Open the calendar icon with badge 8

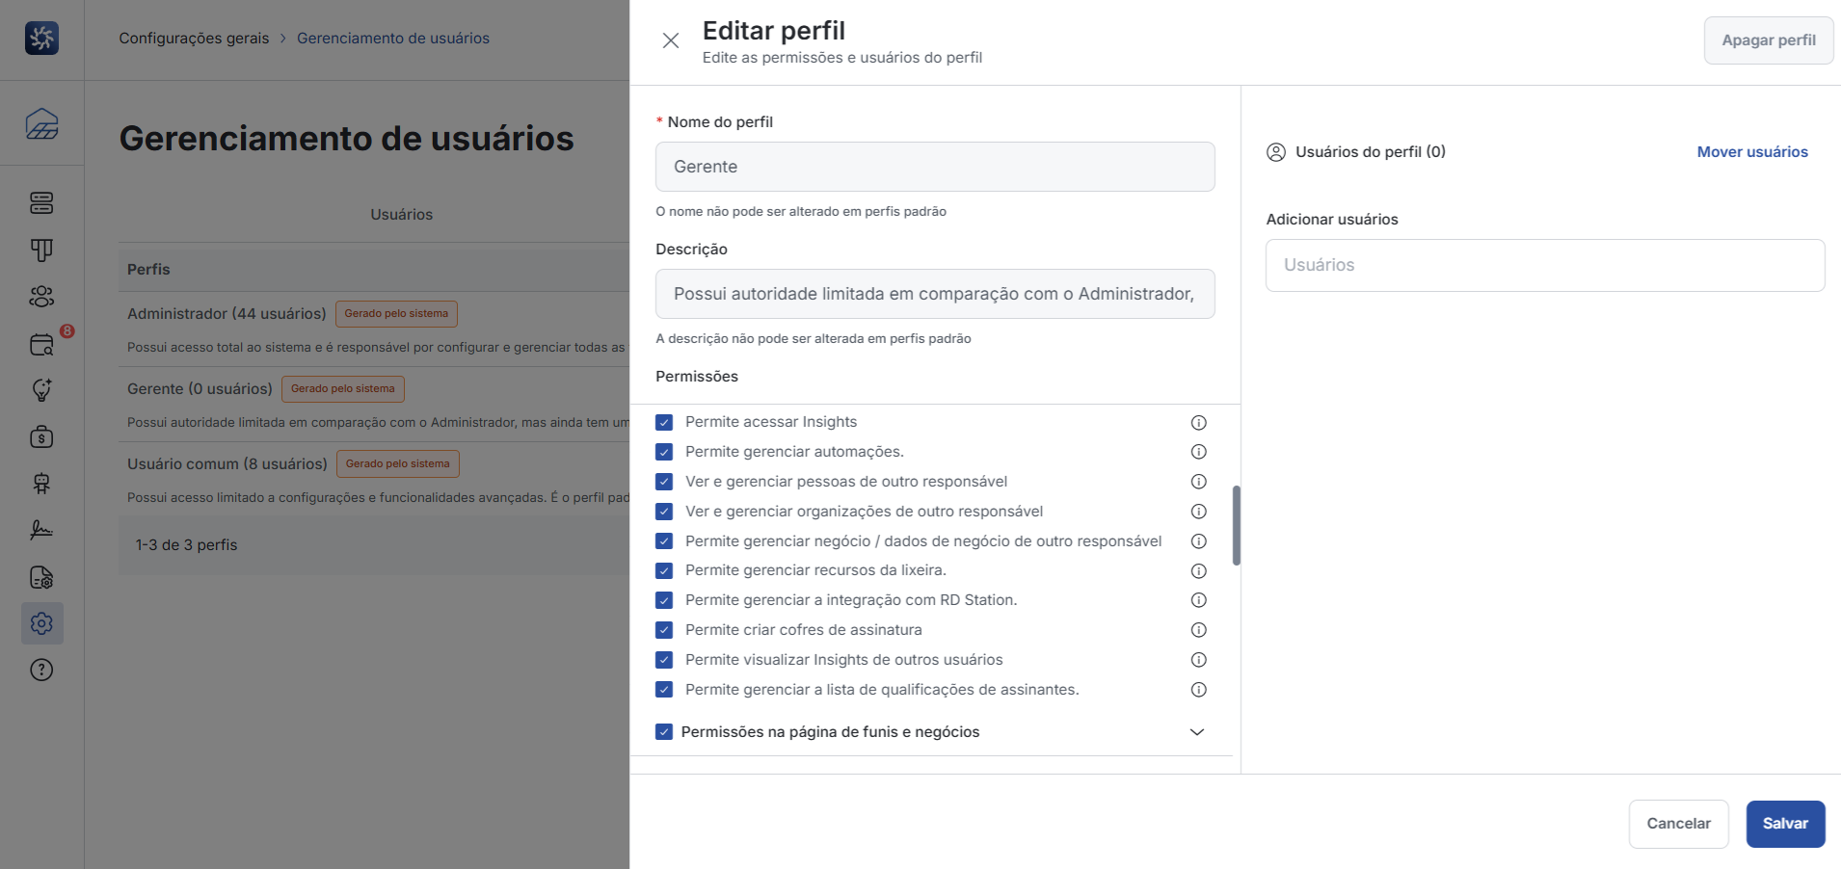coord(41,344)
